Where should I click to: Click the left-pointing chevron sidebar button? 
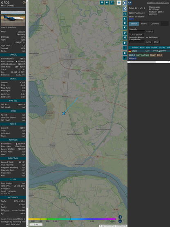(125, 9)
